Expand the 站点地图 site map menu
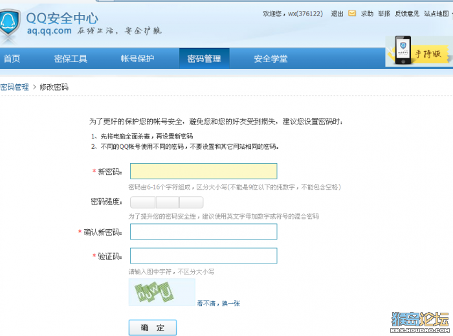 (437, 14)
